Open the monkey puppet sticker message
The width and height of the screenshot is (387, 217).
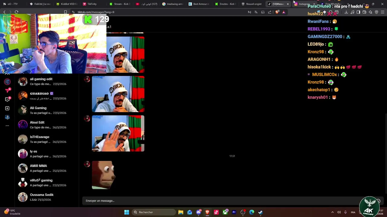click(103, 175)
